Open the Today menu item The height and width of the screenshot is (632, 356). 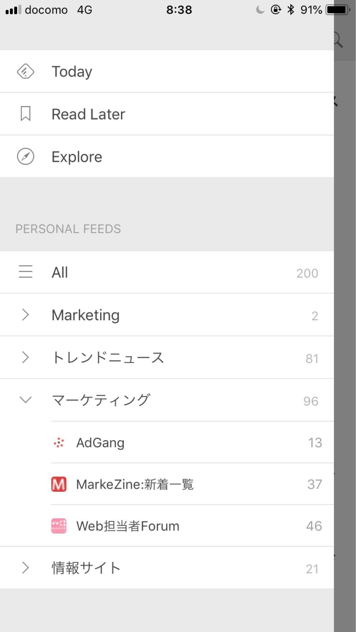[x=72, y=71]
